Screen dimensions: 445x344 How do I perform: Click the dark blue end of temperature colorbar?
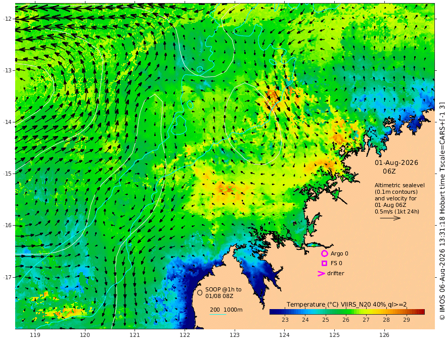pyautogui.click(x=273, y=312)
